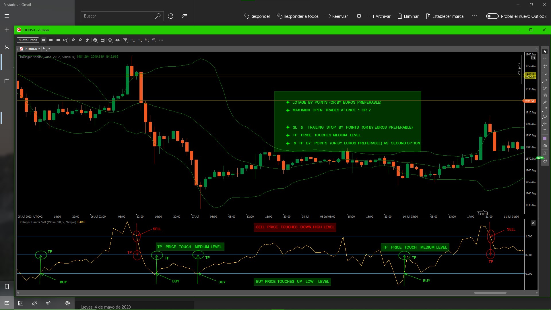Toggle Probar el nuevo Outlook switch
This screenshot has height=310, width=551.
pos(492,16)
